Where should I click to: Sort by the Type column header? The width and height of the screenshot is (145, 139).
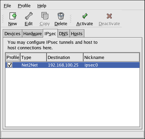click(34, 57)
